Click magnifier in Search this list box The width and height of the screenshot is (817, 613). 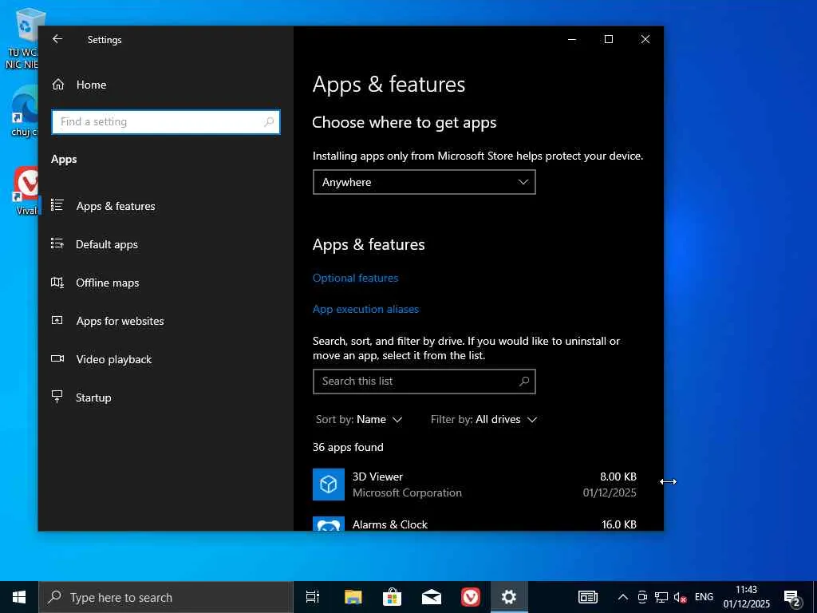click(524, 381)
